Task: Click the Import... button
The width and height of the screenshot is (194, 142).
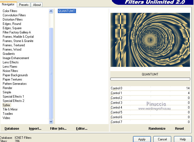Action: pyautogui.click(x=35, y=129)
